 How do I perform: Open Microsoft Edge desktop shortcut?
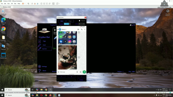point(4,21)
